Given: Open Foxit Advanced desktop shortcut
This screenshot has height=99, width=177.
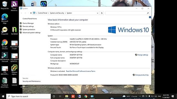Looking at the screenshot, I should point(14,6).
